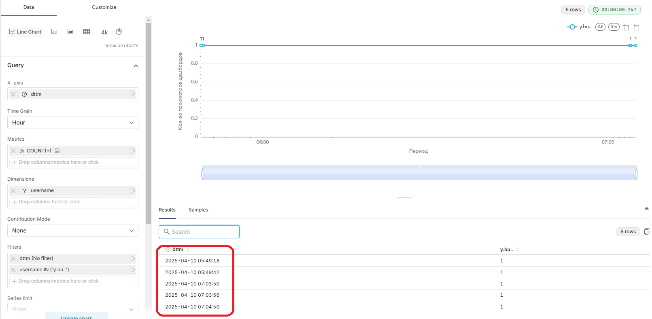This screenshot has height=319, width=652.
Task: Click the left handle of zoom slider
Action: point(202,174)
